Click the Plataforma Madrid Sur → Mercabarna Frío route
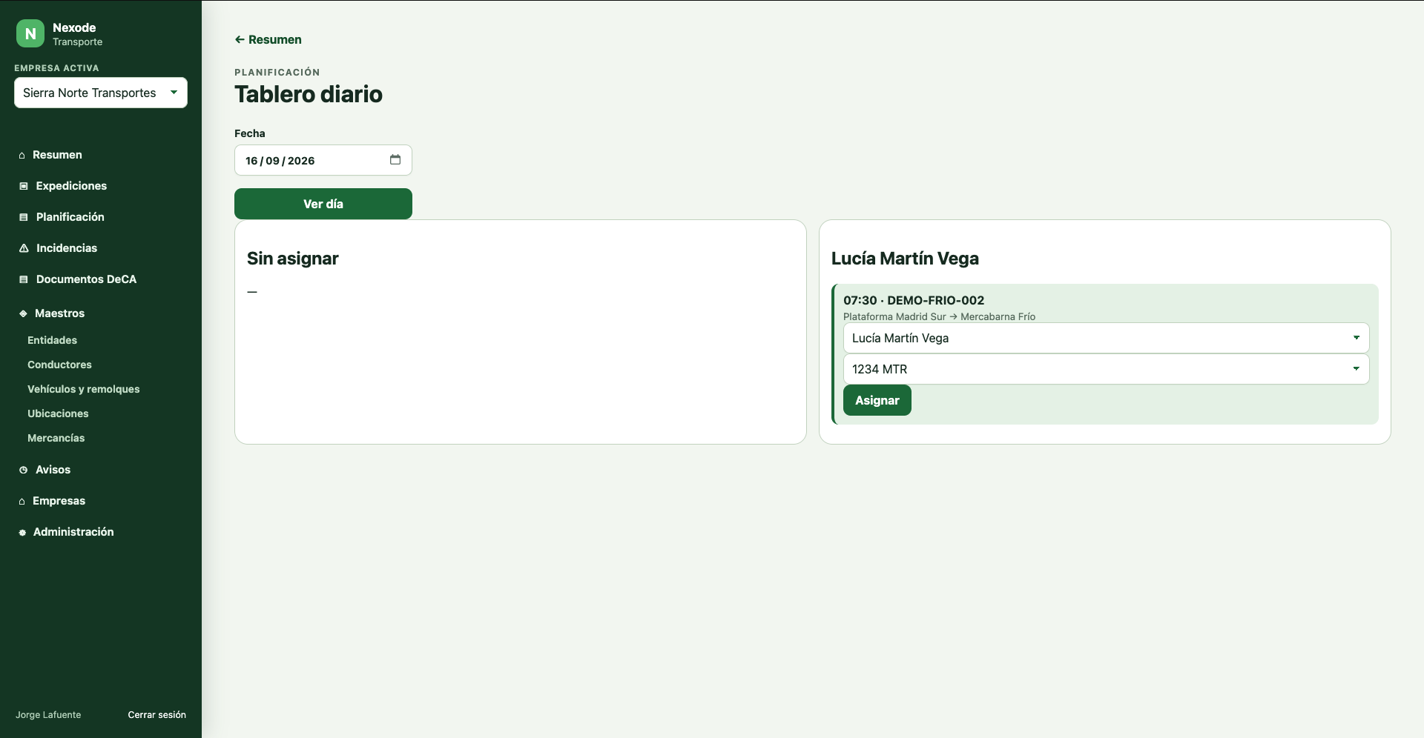 pyautogui.click(x=939, y=316)
